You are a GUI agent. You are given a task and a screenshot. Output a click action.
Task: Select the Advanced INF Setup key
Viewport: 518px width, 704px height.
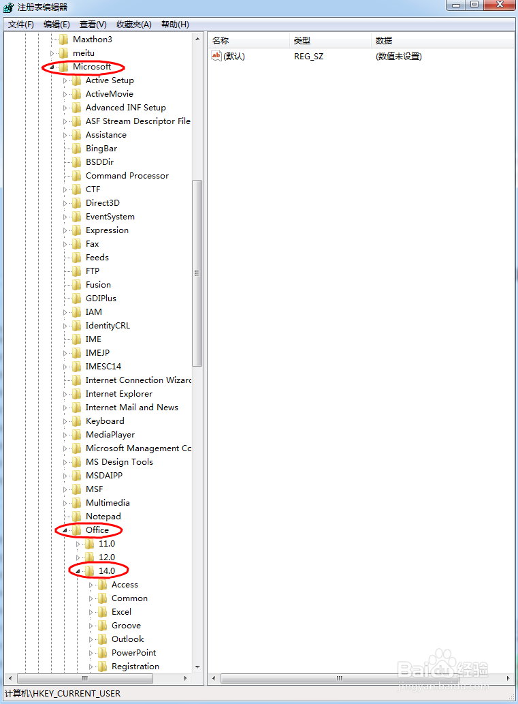point(125,108)
